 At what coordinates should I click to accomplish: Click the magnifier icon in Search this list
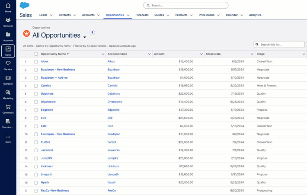(x=257, y=45)
